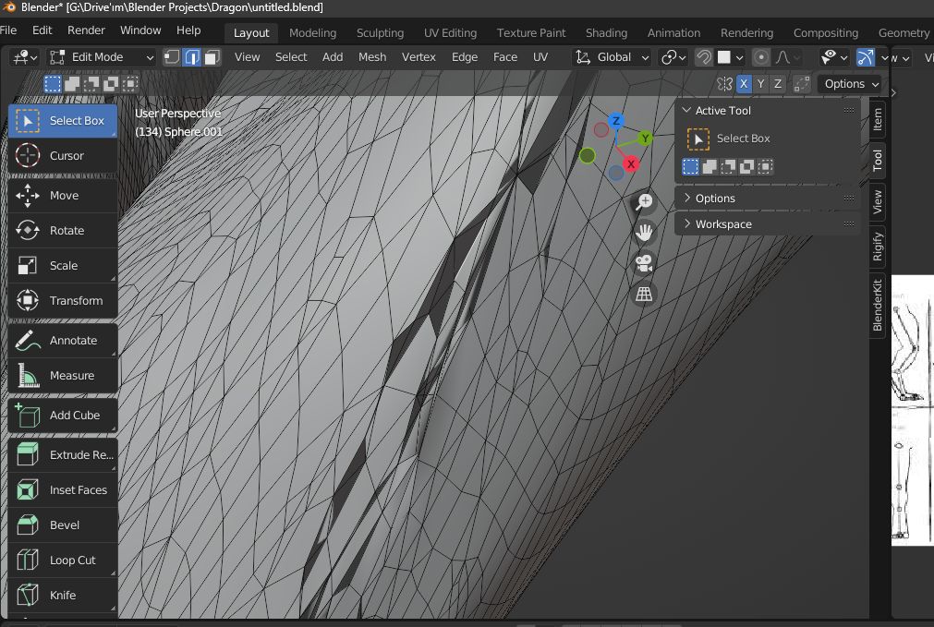This screenshot has width=934, height=627.
Task: Activate the Loop Cut tool
Action: pyautogui.click(x=63, y=561)
